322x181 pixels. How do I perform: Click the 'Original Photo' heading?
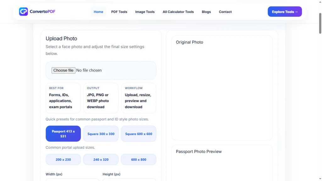coord(189,42)
